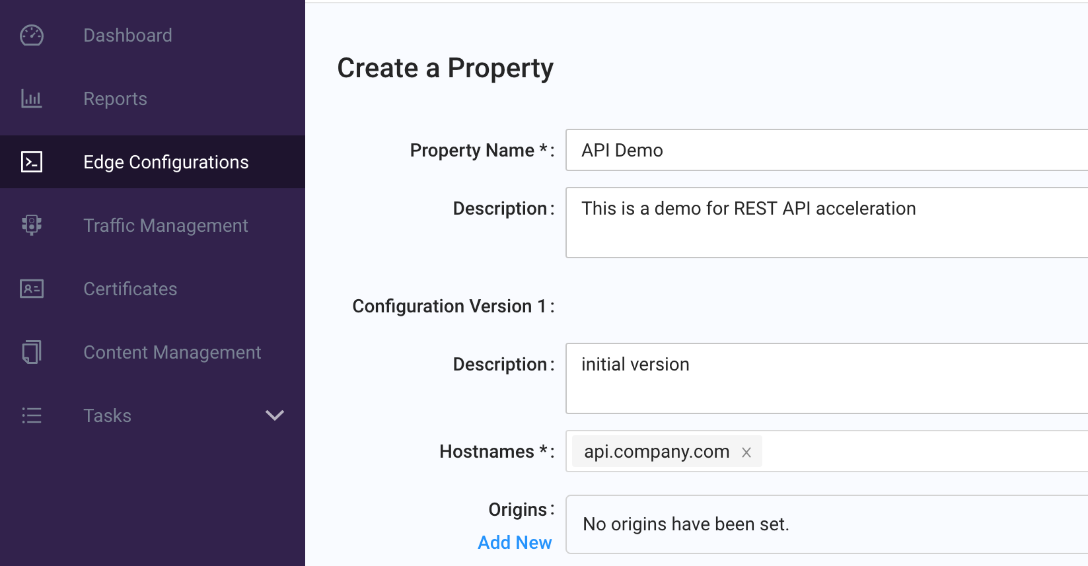Click the Add New origins link
The image size is (1088, 566).
click(x=515, y=542)
